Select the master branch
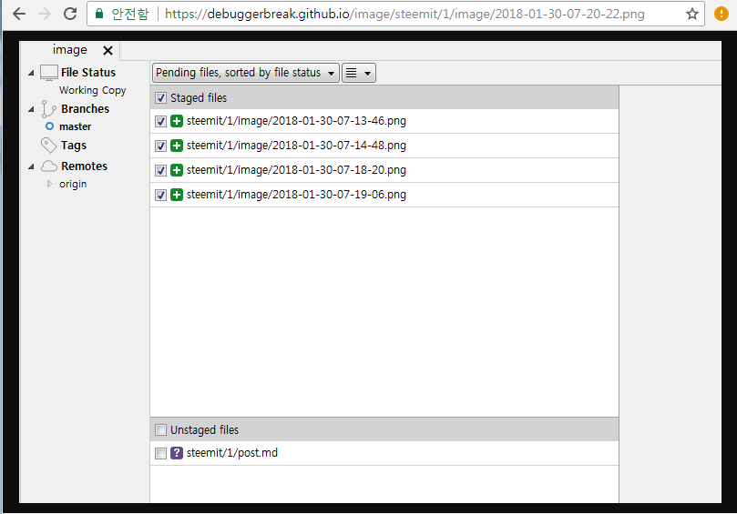The height and width of the screenshot is (514, 737). click(x=75, y=126)
